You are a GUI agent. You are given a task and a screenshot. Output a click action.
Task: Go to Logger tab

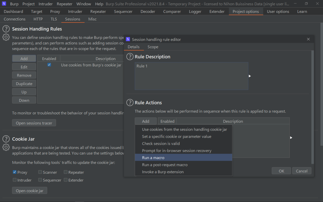[195, 12]
